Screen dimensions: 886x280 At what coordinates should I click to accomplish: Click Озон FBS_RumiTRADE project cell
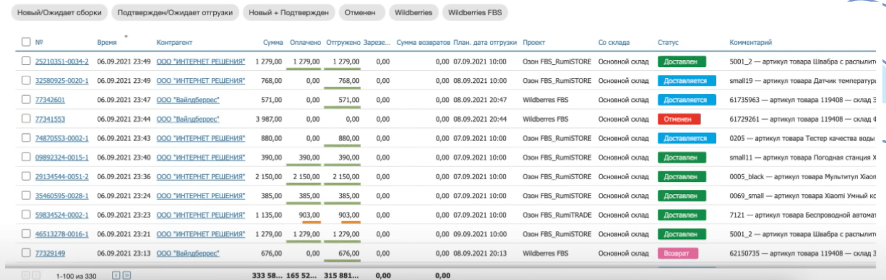557,215
